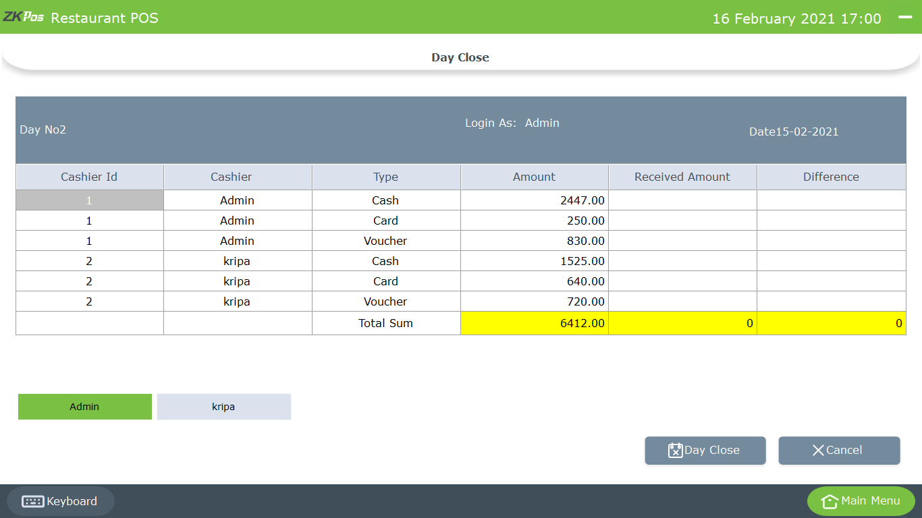Click the Cashier Id column header
This screenshot has width=922, height=518.
(90, 177)
